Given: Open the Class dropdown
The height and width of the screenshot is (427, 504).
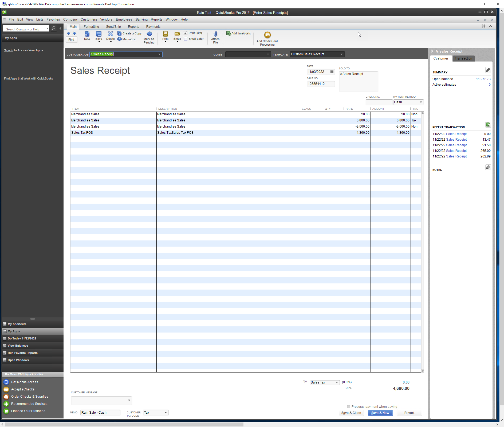Looking at the screenshot, I should (x=268, y=54).
